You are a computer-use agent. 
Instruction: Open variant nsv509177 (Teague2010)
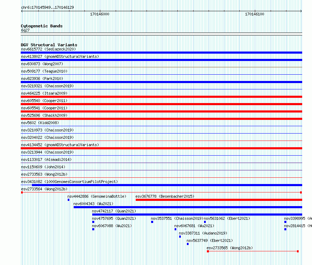click(x=44, y=71)
